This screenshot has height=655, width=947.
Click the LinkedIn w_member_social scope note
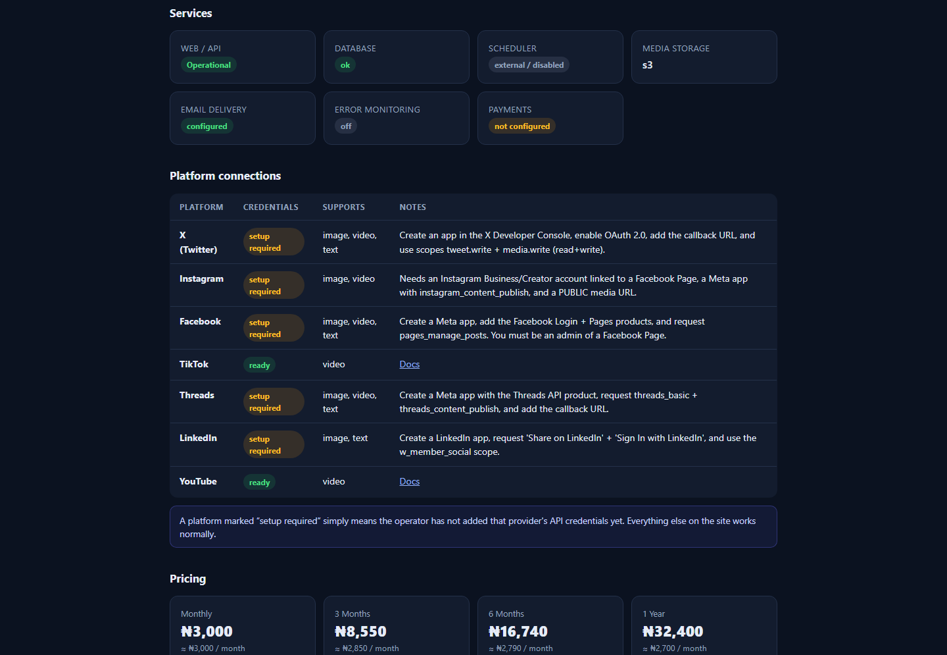[x=578, y=445]
